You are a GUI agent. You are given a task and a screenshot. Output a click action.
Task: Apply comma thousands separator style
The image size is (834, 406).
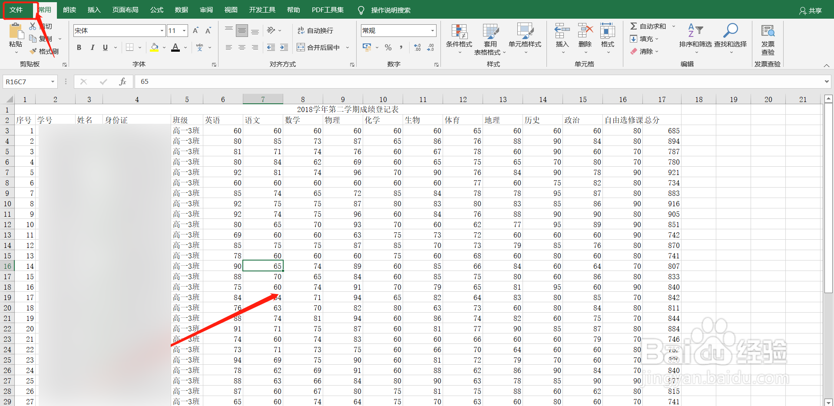click(401, 47)
